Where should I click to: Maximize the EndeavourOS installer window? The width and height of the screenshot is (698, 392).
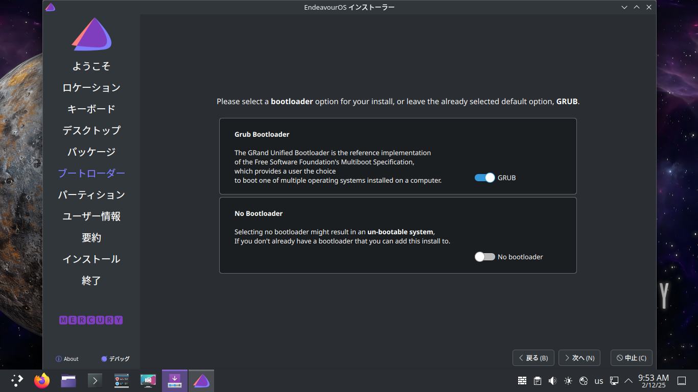point(637,7)
